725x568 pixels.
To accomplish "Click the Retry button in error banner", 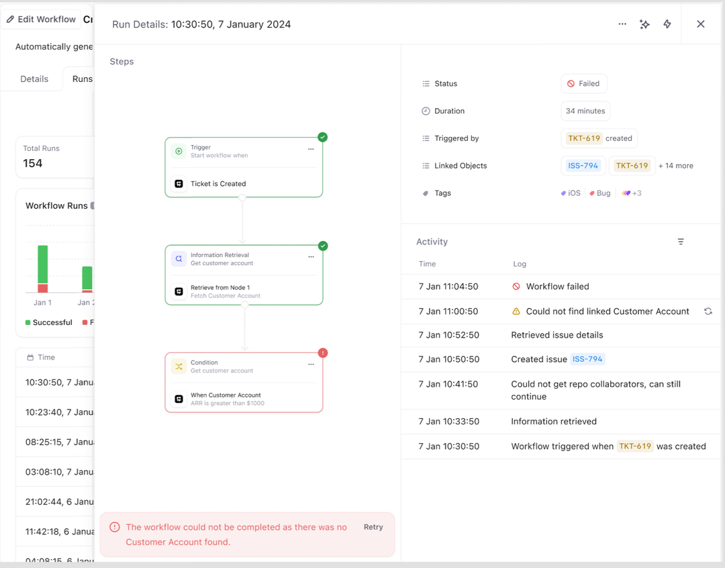I will [x=373, y=527].
